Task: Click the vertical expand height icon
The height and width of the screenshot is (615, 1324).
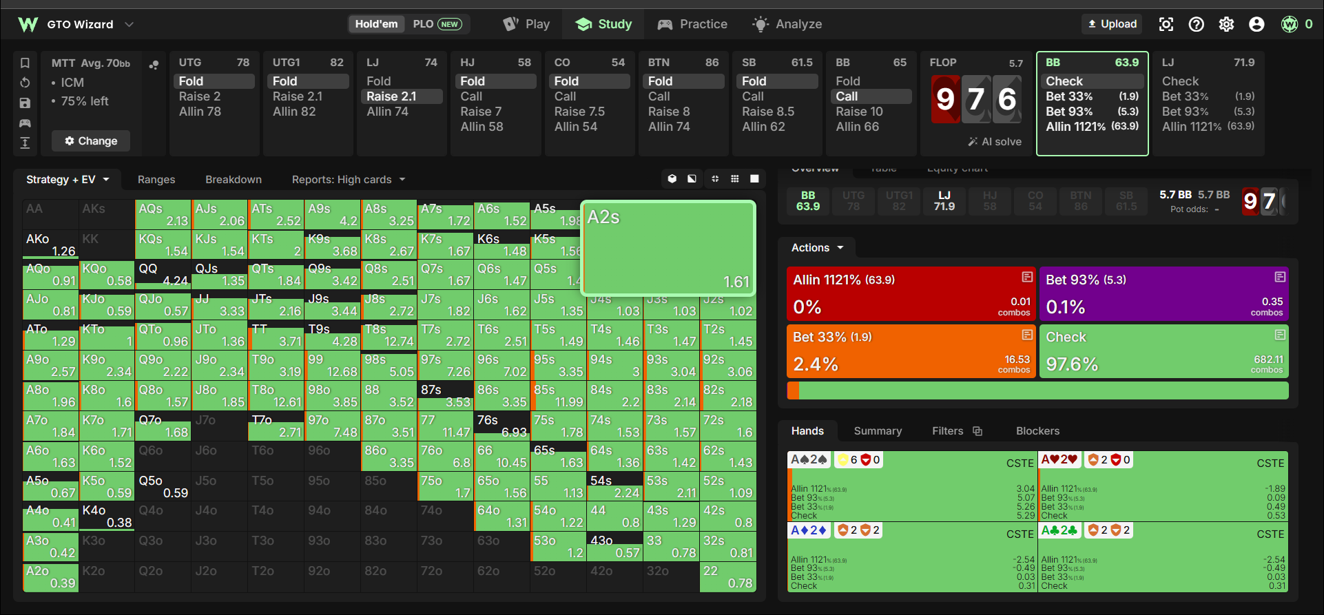Action: point(25,143)
